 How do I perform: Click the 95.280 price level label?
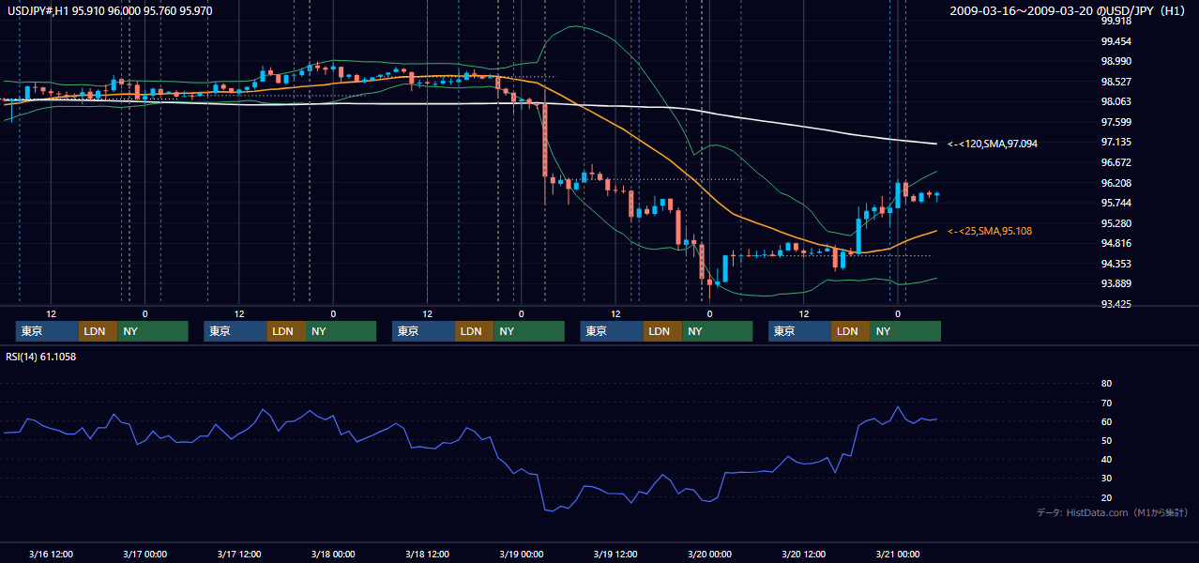point(1116,223)
